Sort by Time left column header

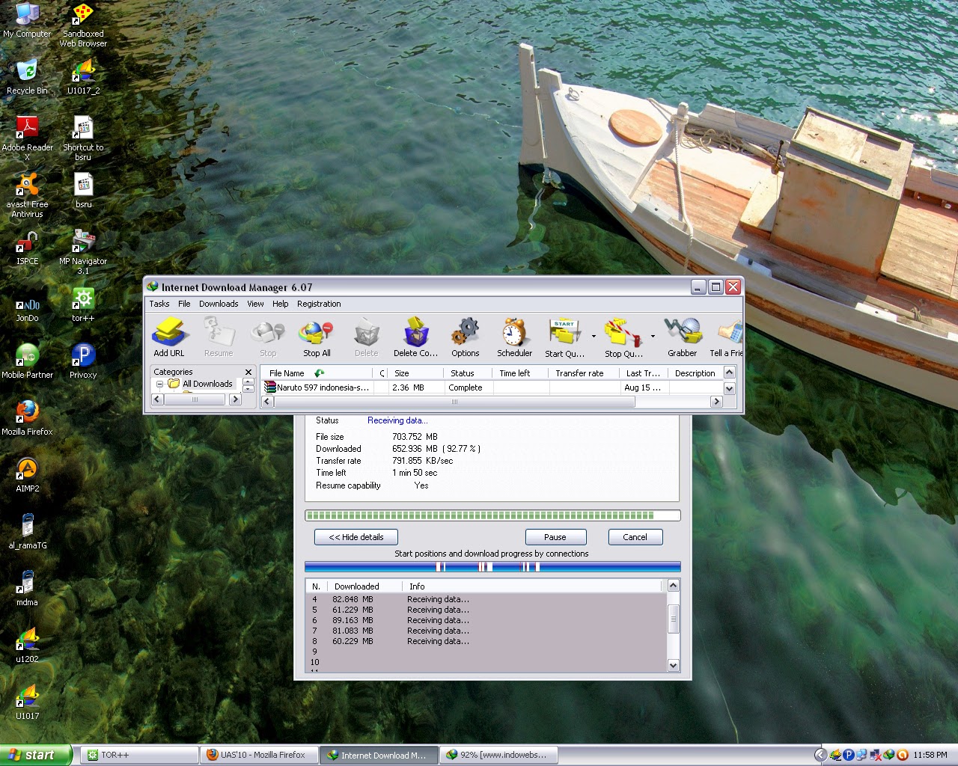tap(520, 373)
